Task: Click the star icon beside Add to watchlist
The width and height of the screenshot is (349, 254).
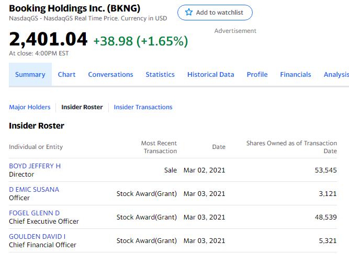Action: point(189,12)
